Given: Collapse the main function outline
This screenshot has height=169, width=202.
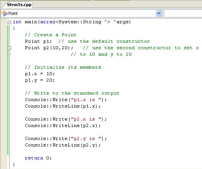Looking at the screenshot, I should pos(9,22).
